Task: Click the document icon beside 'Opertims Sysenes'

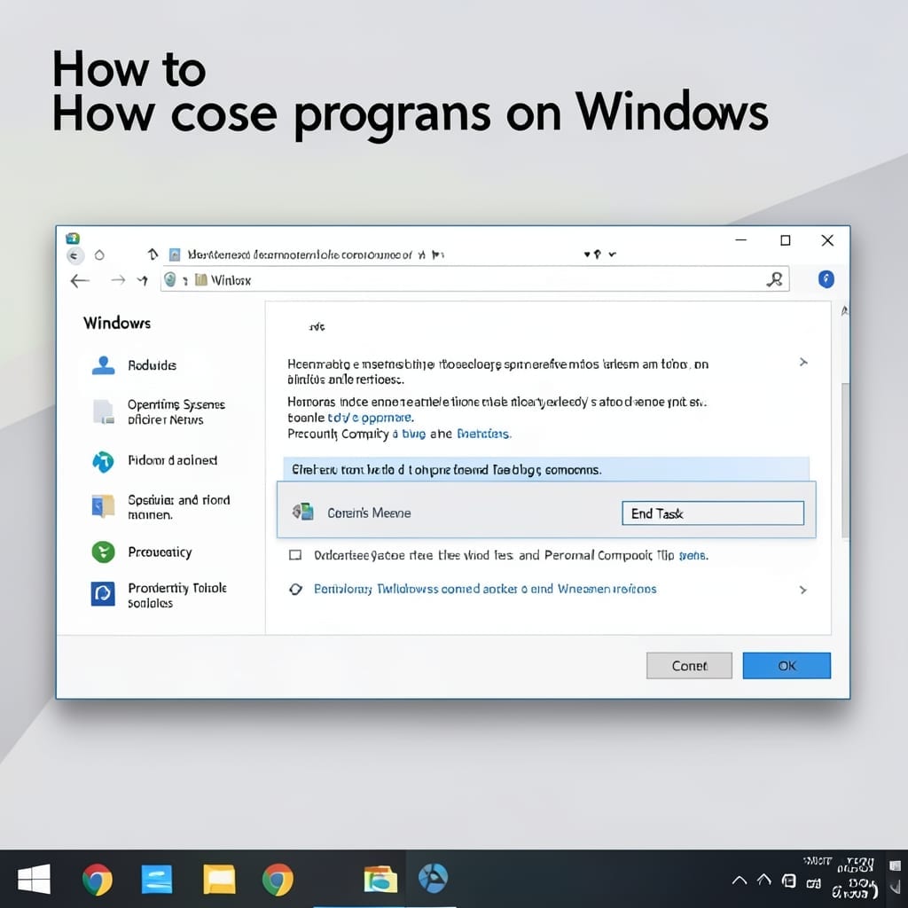Action: (104, 411)
